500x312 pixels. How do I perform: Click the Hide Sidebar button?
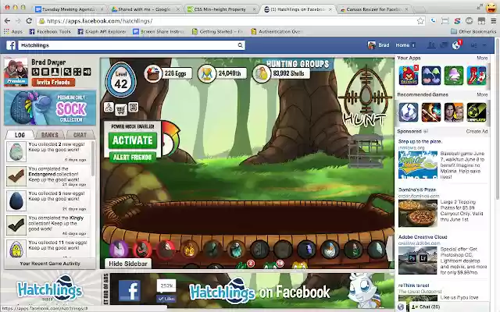[128, 264]
